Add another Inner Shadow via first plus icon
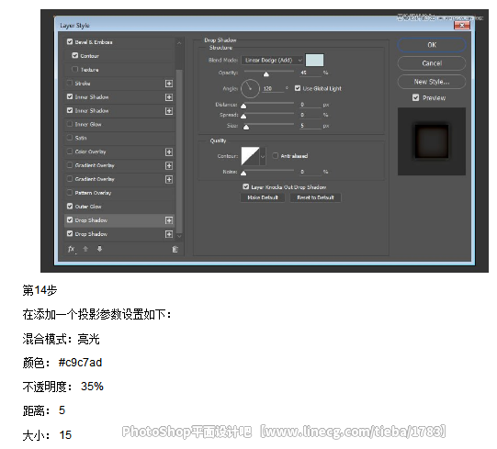 169,97
